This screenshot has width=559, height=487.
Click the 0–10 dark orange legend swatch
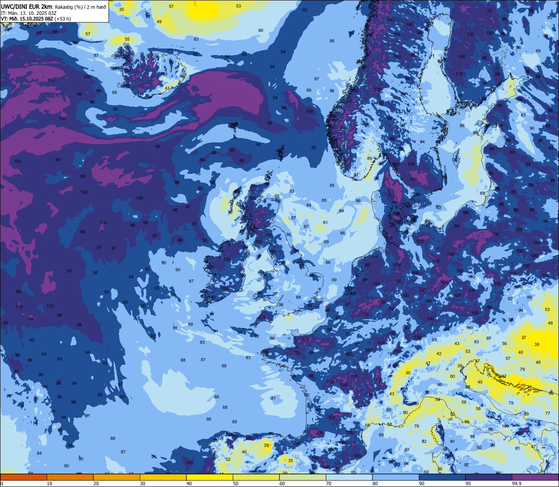(x=24, y=477)
